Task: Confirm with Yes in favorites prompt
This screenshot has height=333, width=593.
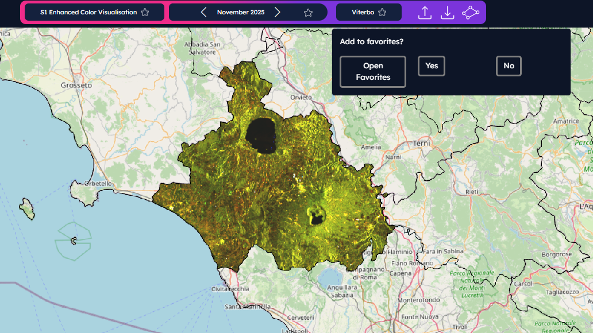Action: [432, 66]
